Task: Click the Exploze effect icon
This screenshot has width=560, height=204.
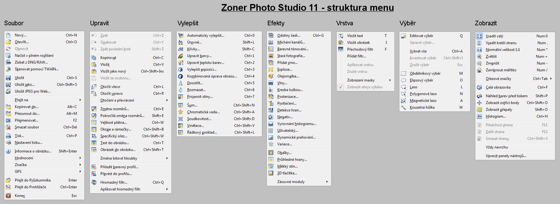Action: [x=271, y=69]
